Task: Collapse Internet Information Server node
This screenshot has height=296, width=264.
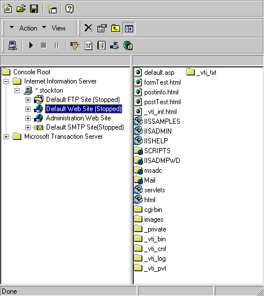Action: coord(6,81)
